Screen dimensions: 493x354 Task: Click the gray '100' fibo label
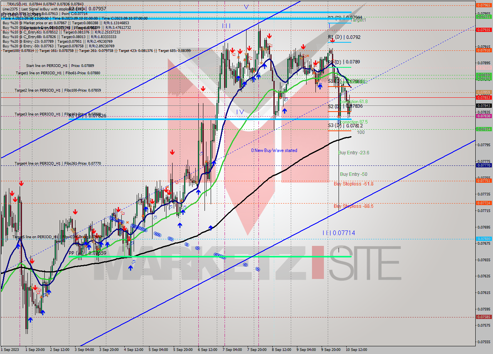[361, 132]
